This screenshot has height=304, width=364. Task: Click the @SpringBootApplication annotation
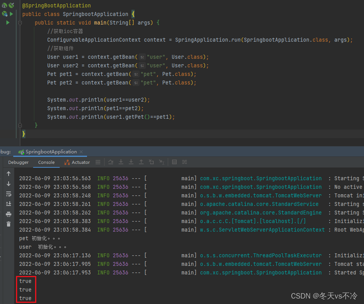pos(57,5)
